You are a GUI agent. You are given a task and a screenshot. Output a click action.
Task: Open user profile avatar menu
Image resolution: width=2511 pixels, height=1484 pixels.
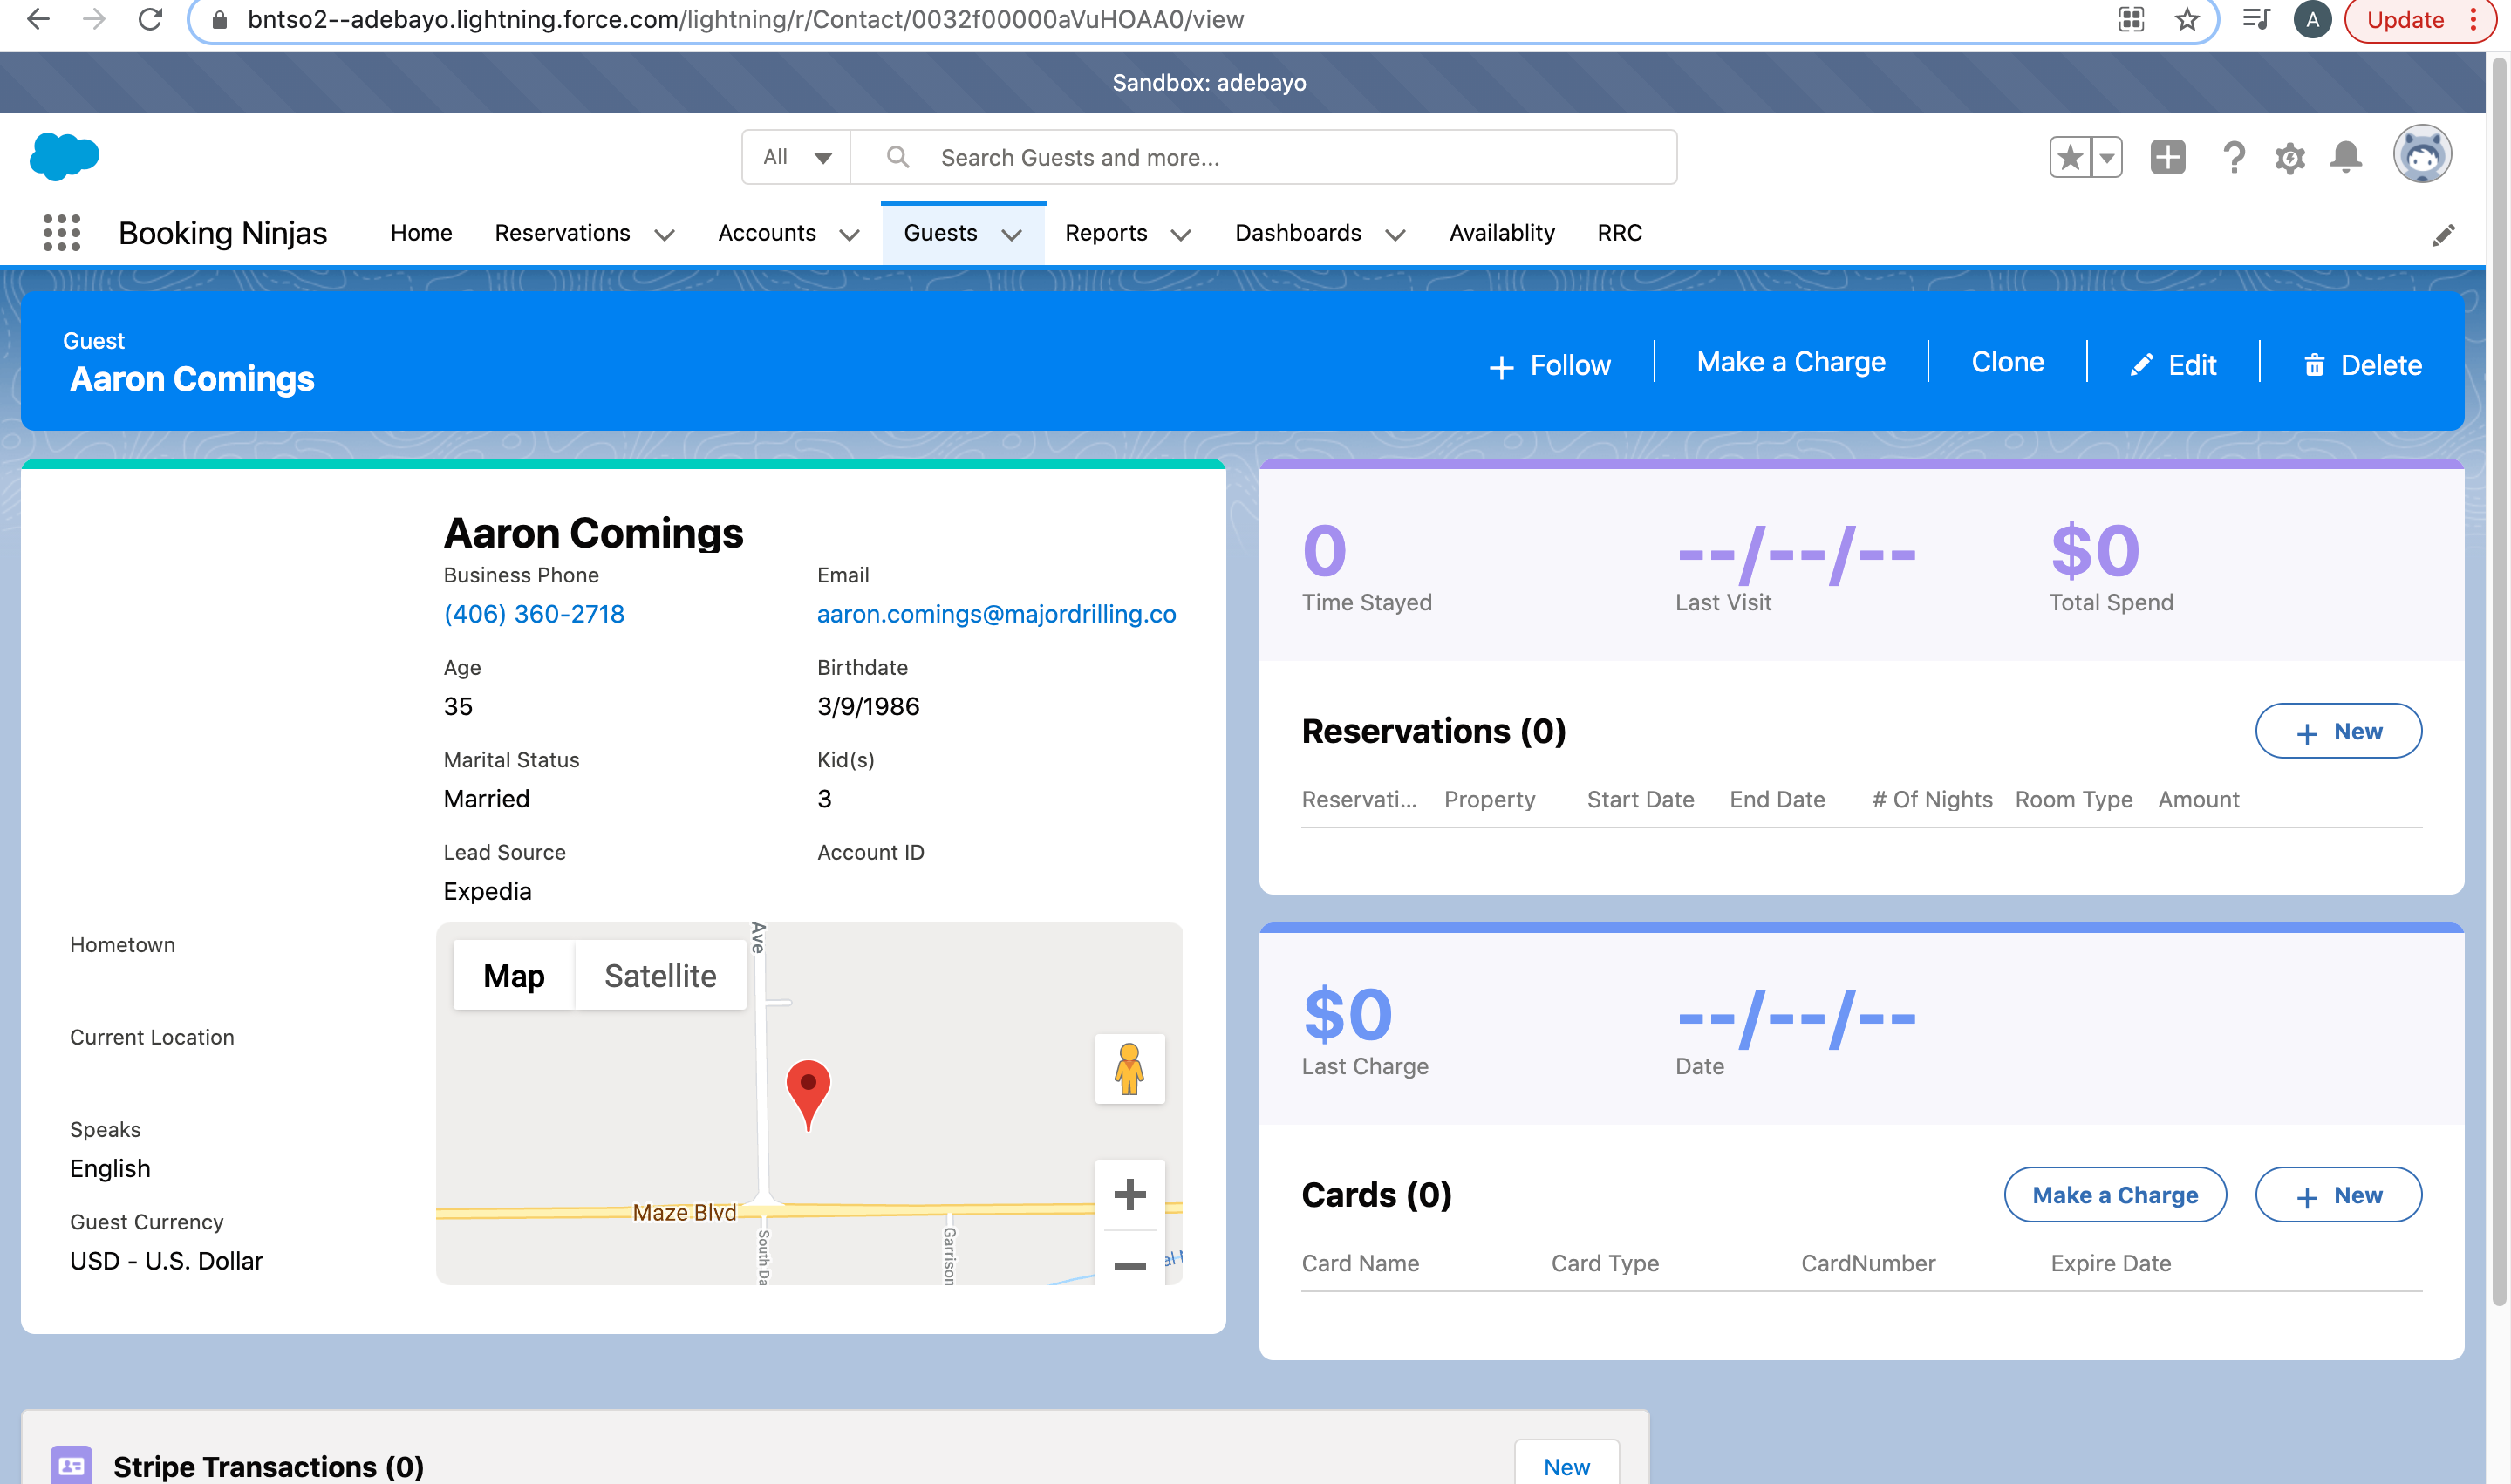click(x=2422, y=155)
